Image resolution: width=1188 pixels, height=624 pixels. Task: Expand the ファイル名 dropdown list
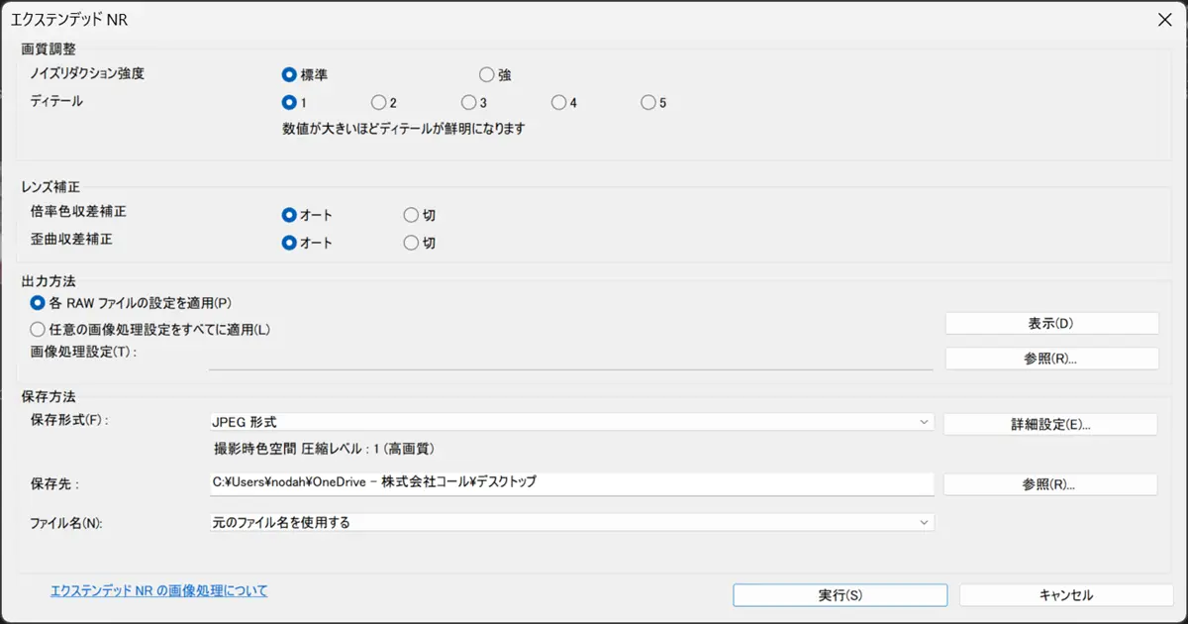[570, 522]
